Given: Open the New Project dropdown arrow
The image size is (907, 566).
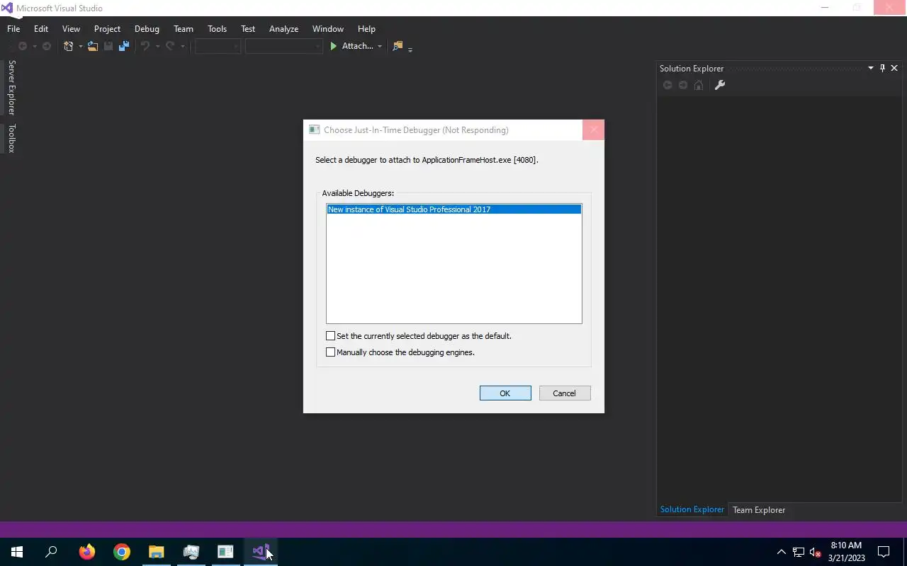Looking at the screenshot, I should pyautogui.click(x=80, y=47).
